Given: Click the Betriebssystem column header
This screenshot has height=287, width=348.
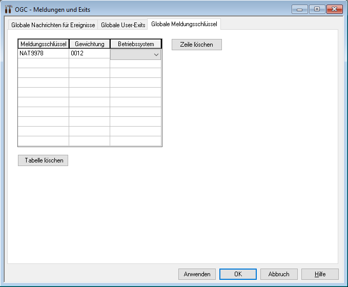Looking at the screenshot, I should click(136, 44).
